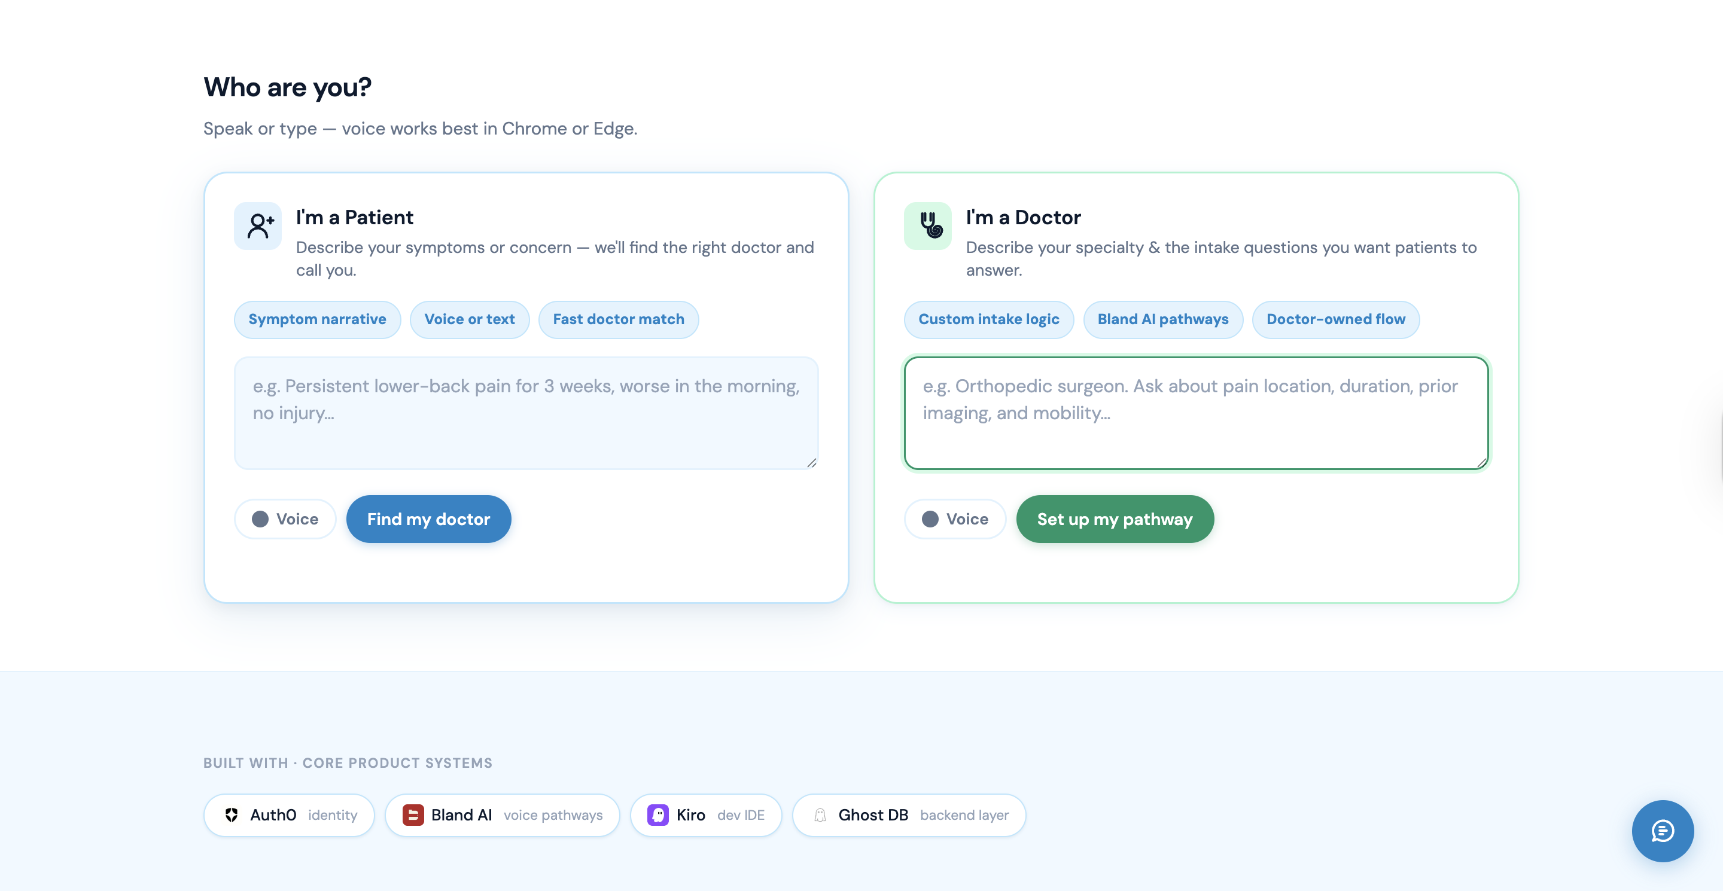
Task: Toggle Voice input in Doctor card
Action: pyautogui.click(x=954, y=518)
